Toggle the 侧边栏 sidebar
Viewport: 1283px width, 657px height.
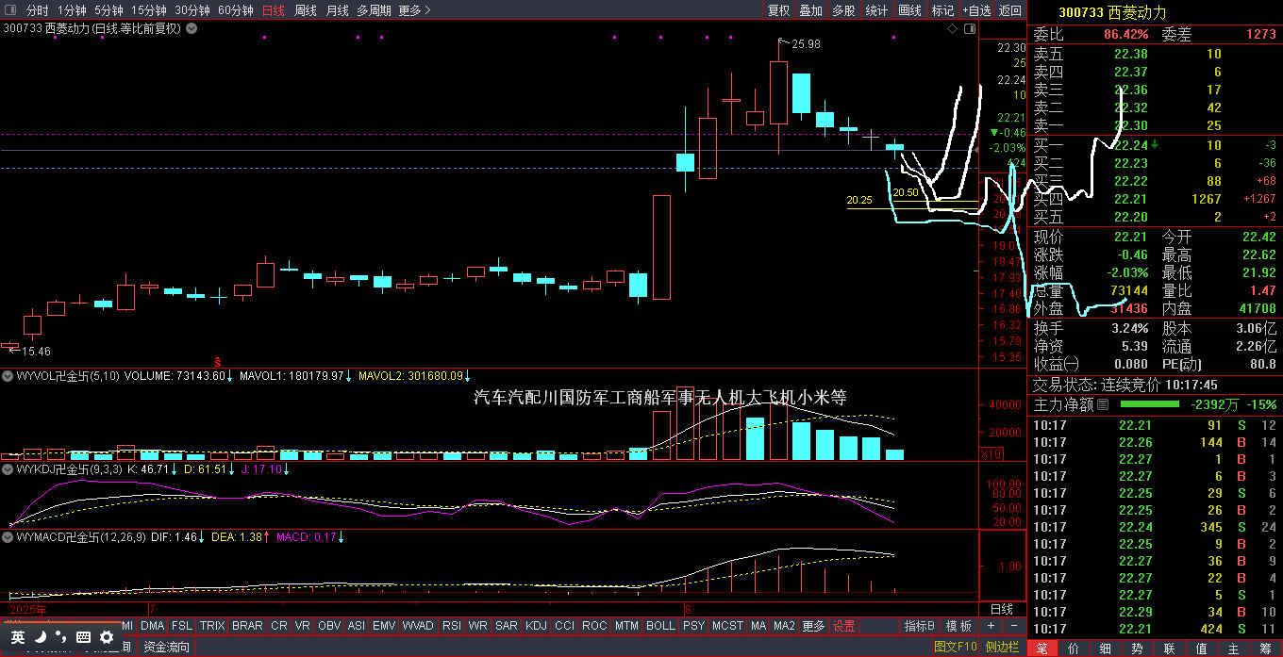[x=1002, y=647]
